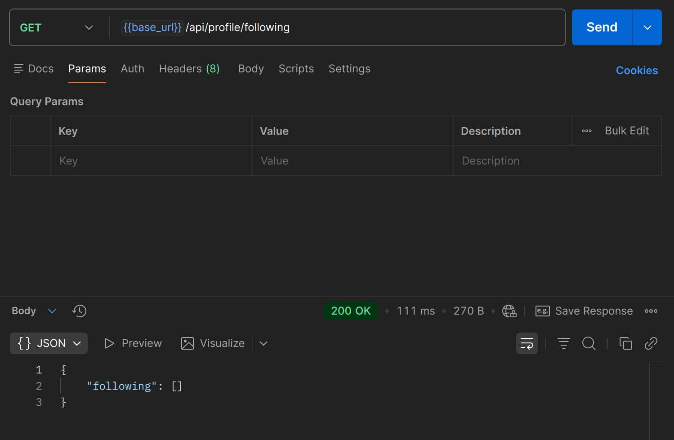
Task: Click the {{base_url}} variable in URL
Action: (152, 27)
